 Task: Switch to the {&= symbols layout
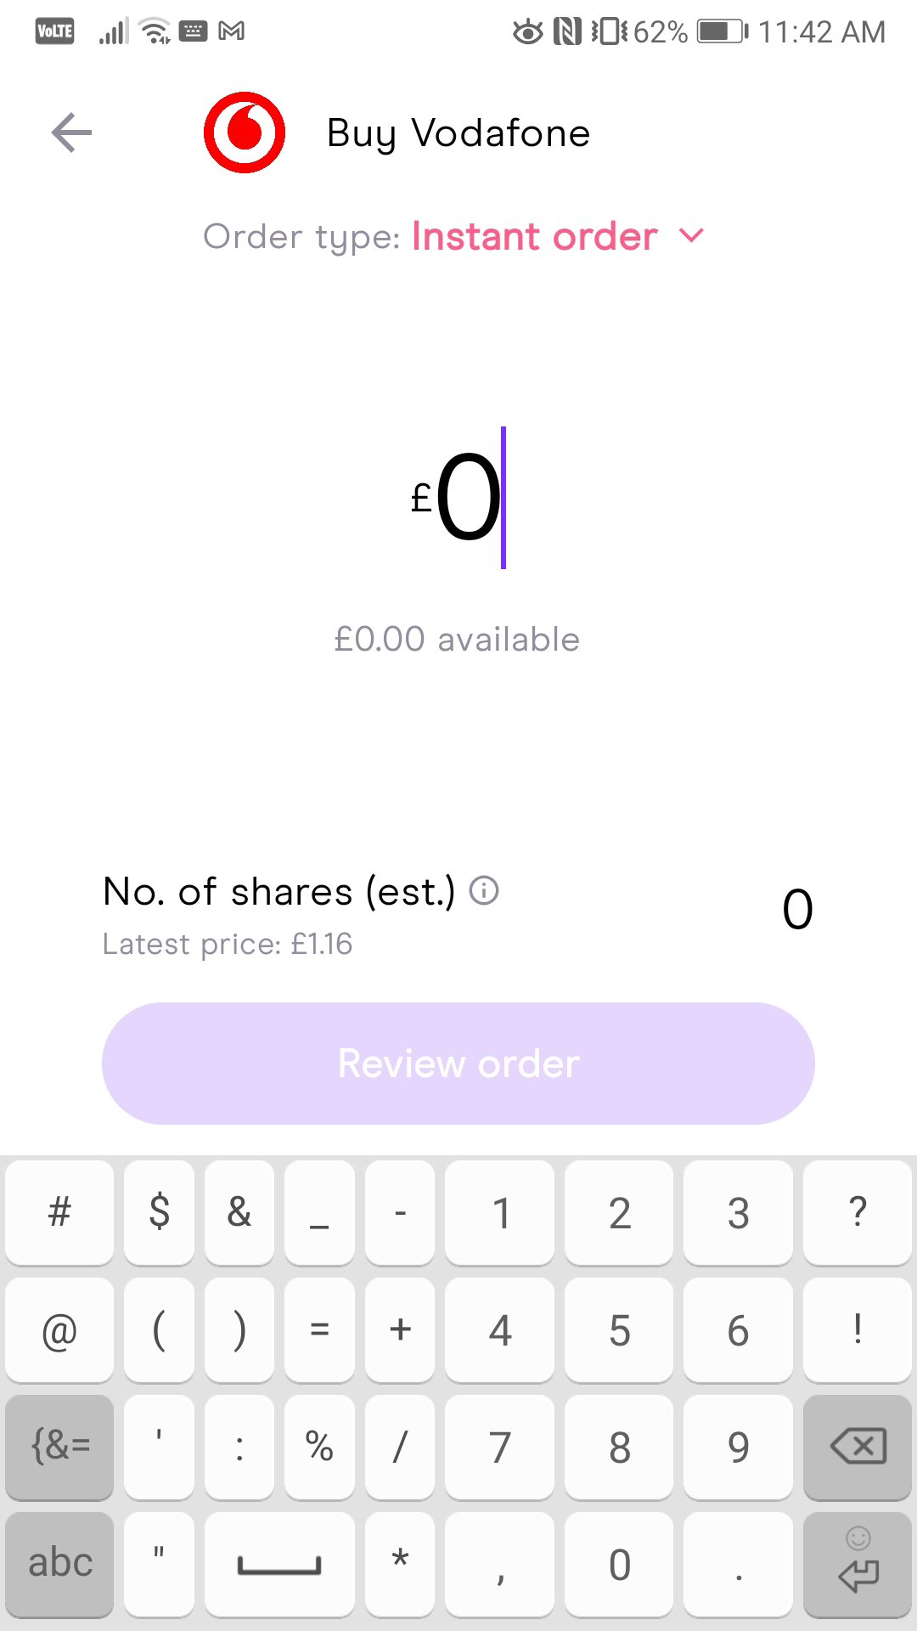coord(59,1446)
